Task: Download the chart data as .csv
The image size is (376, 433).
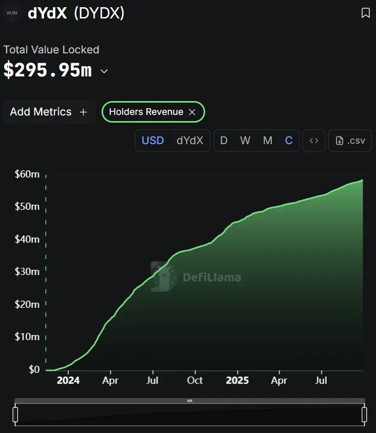Action: click(x=350, y=141)
